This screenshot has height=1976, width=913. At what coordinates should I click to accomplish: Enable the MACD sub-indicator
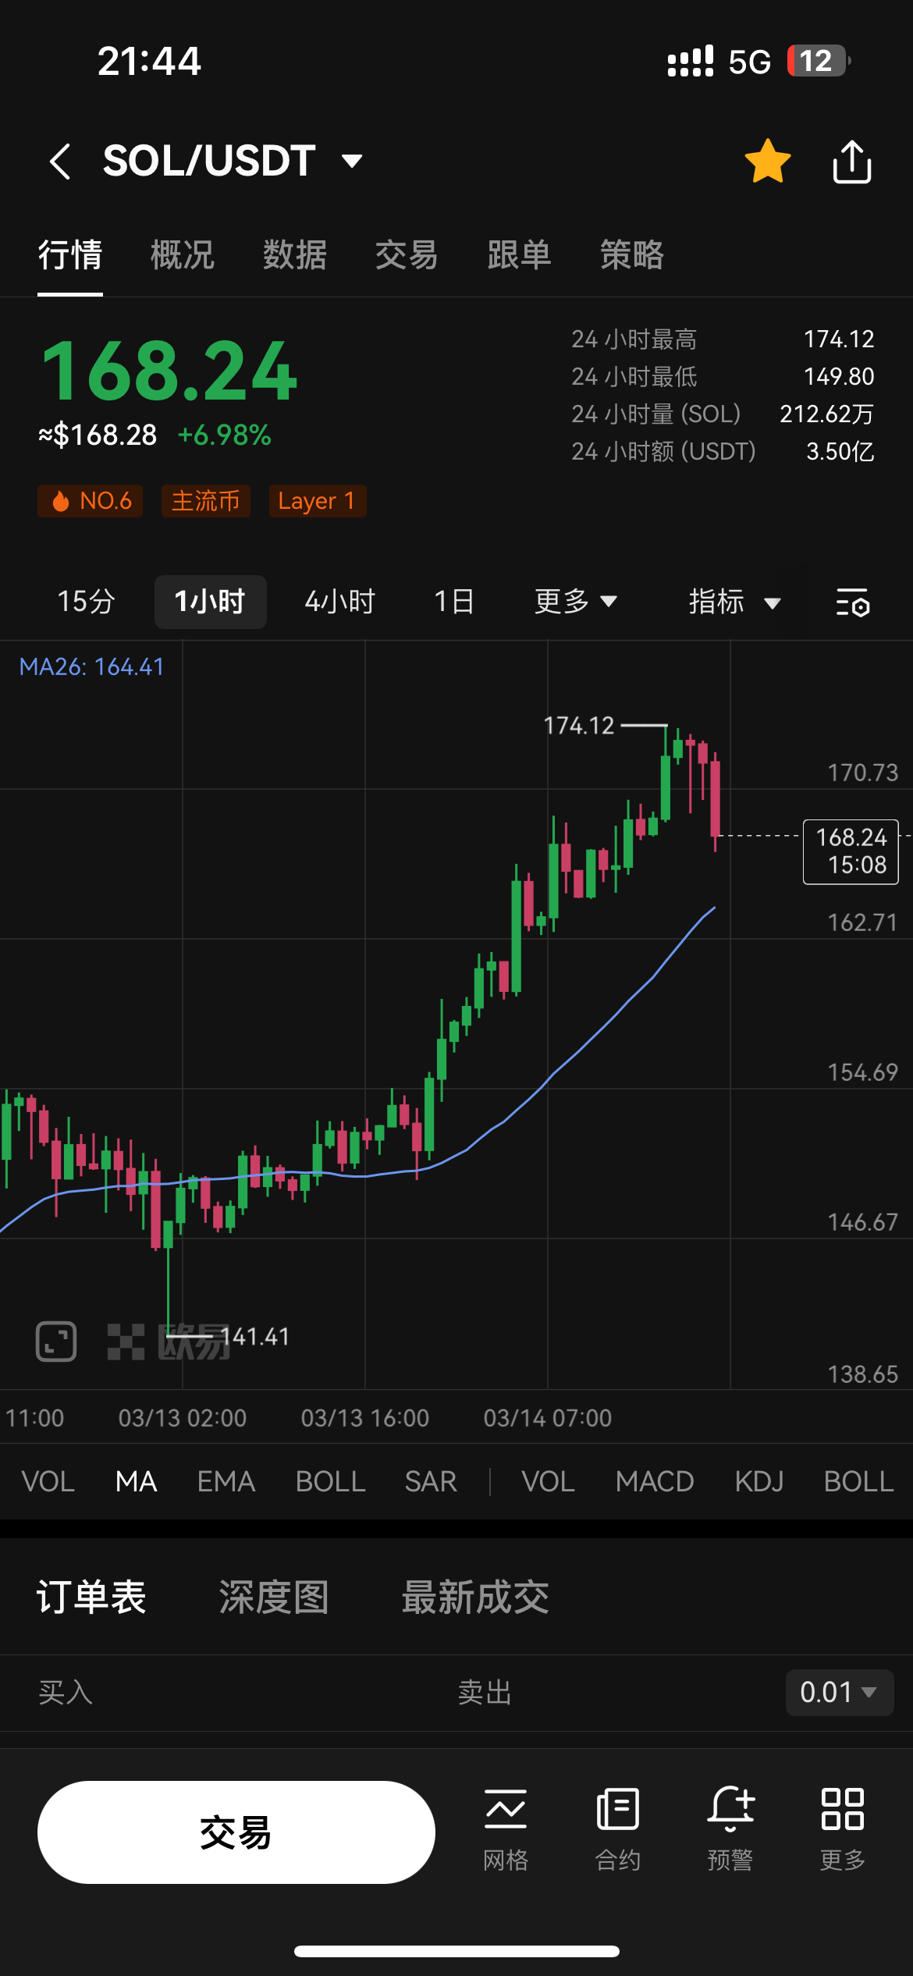pyautogui.click(x=654, y=1481)
